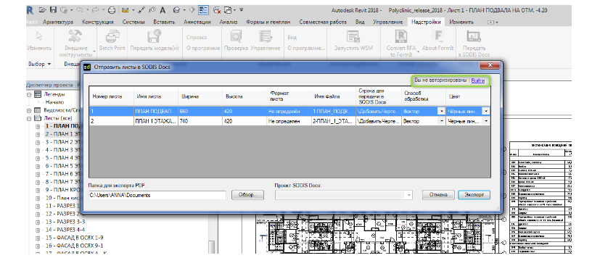Open Цвет dropdown in row 1

(x=486, y=111)
